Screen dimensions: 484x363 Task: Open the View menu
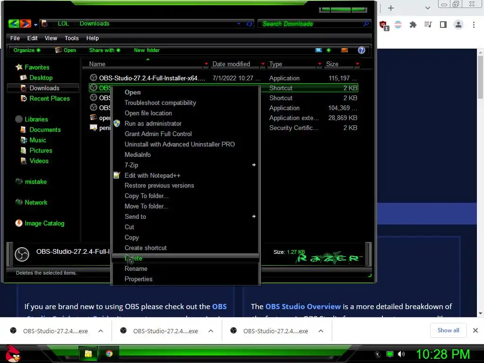(x=51, y=38)
